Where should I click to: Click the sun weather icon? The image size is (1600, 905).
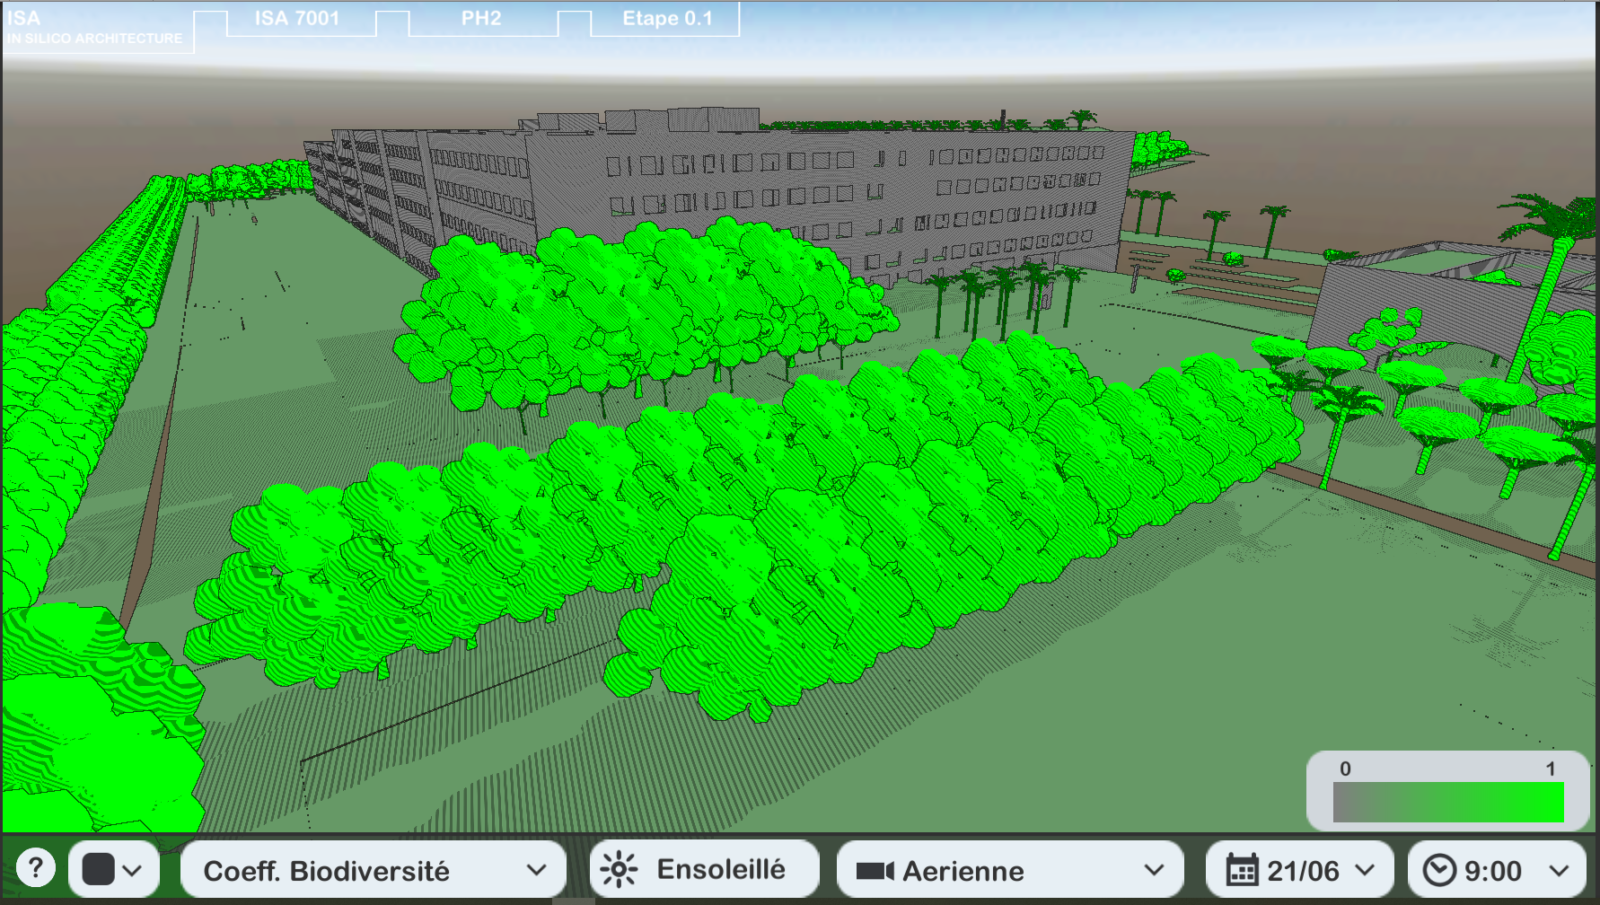619,870
